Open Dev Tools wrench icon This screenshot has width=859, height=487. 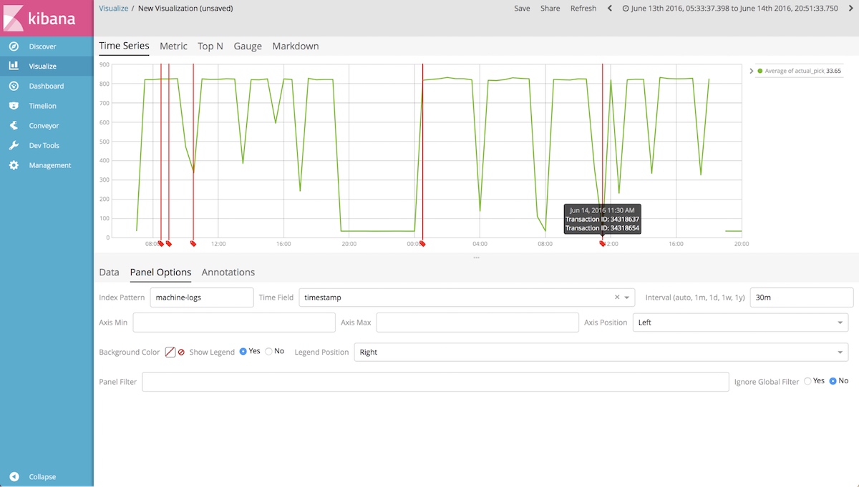[14, 145]
